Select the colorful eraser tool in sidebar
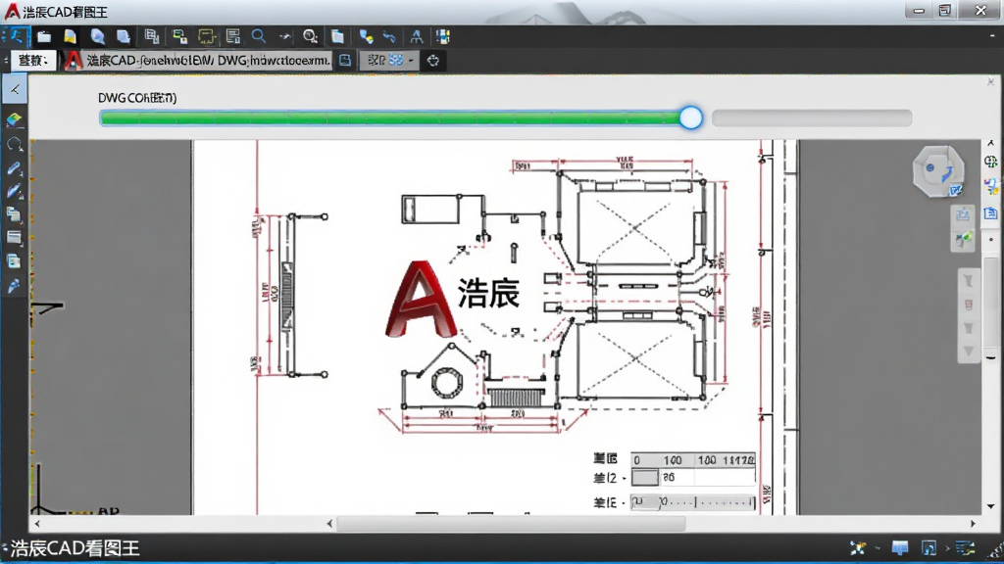1004x564 pixels. tap(14, 119)
